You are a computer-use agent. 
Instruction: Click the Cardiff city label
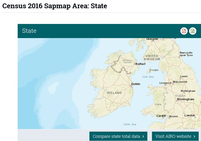[x=161, y=116]
